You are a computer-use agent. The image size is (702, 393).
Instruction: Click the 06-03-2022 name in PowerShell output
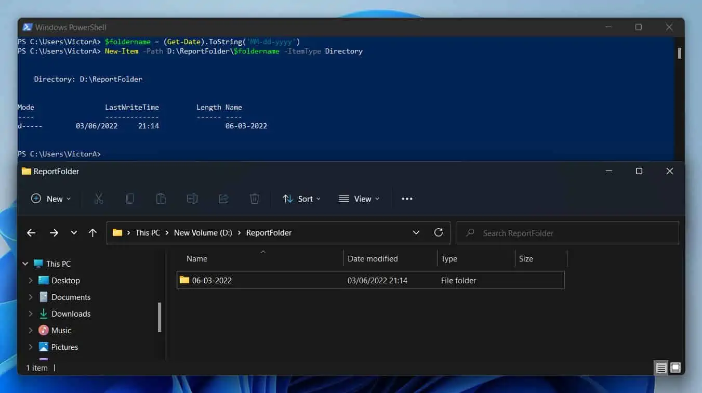(x=246, y=126)
